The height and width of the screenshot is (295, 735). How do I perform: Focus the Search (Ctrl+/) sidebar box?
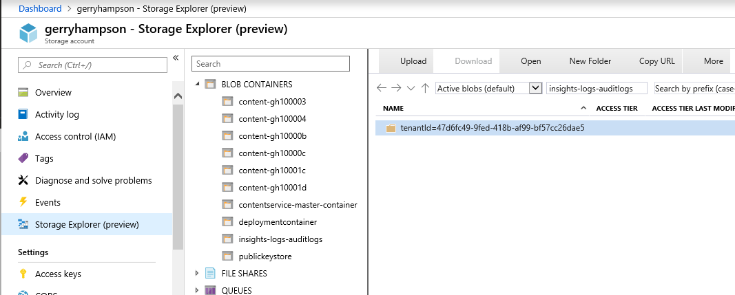coord(92,65)
